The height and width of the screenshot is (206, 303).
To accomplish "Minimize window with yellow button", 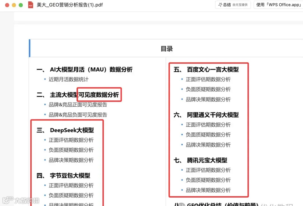I will [14, 5].
